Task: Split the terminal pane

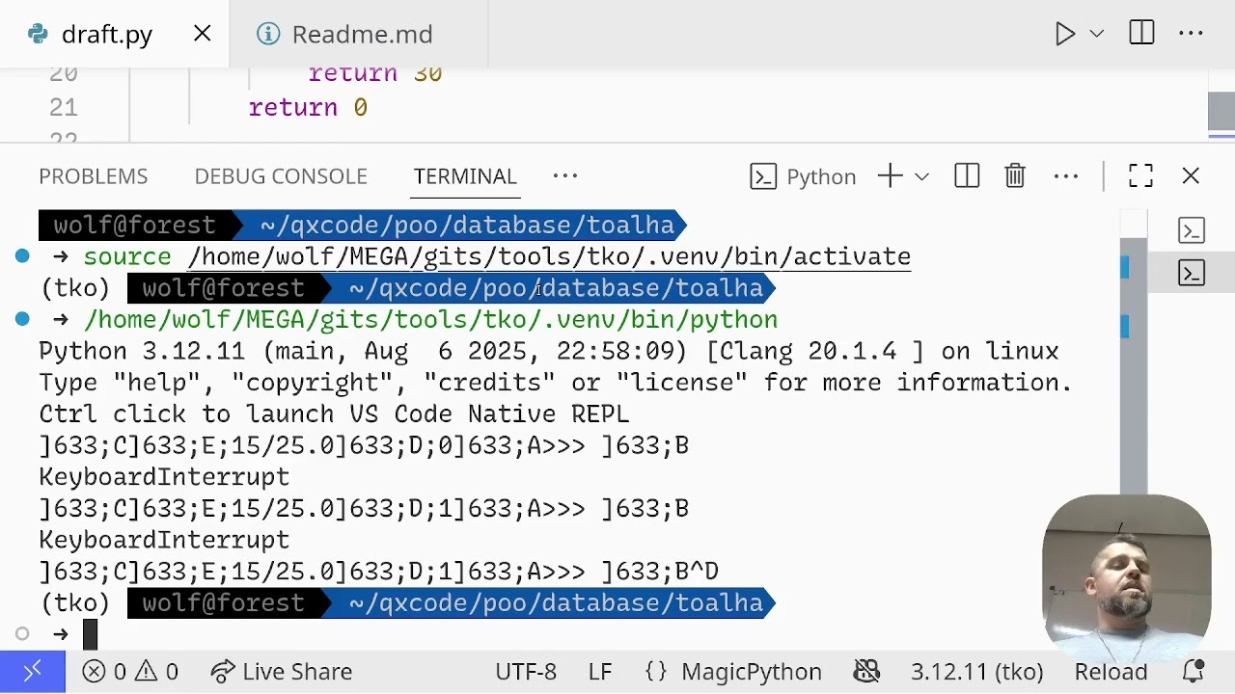Action: (x=967, y=176)
